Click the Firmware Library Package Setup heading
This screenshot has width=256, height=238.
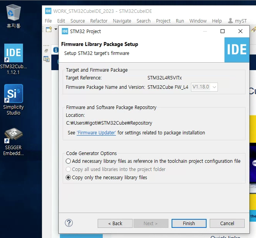click(100, 44)
